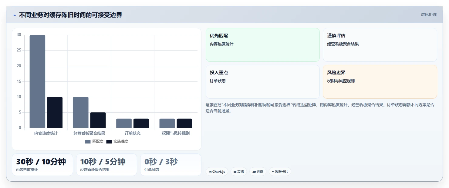This screenshot has width=449, height=188.
Task: Click the 实施难度 bar for 经营看板聚合结果
Action: (98, 120)
